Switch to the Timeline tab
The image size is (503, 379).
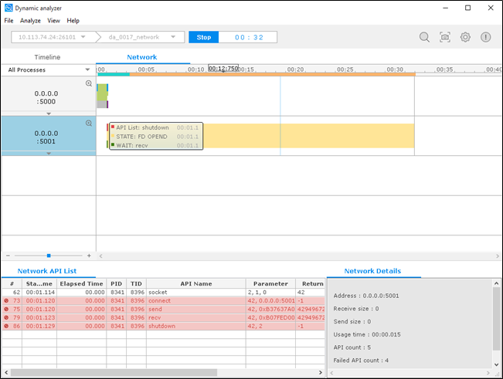[47, 57]
